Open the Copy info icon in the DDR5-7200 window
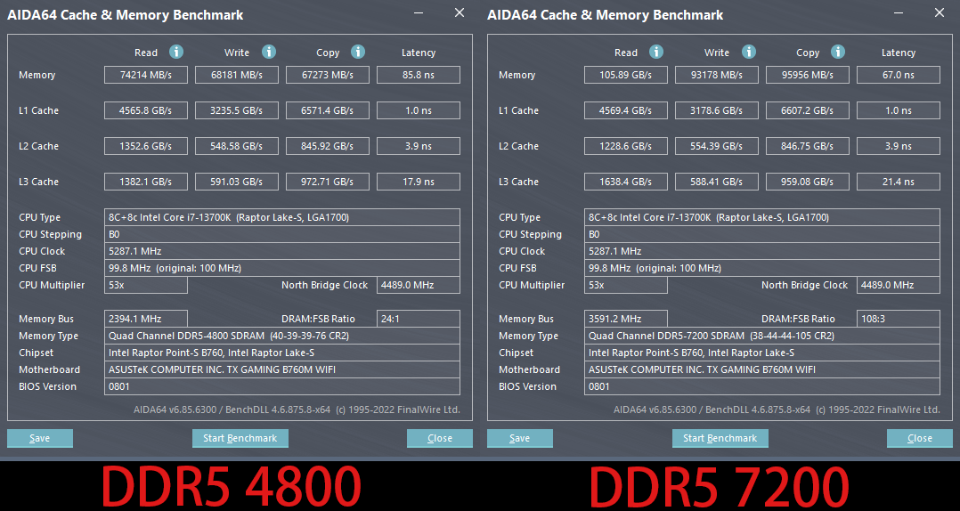Viewport: 960px width, 511px height. 838,53
